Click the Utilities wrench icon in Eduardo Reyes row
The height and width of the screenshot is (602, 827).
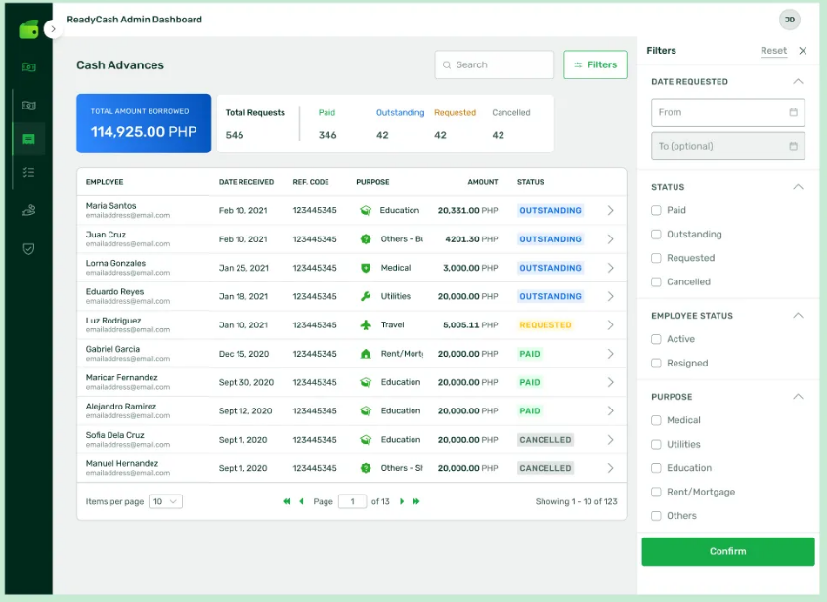366,296
